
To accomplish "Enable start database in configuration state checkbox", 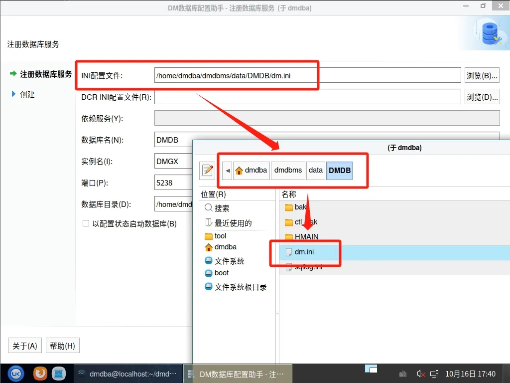I will pyautogui.click(x=86, y=223).
